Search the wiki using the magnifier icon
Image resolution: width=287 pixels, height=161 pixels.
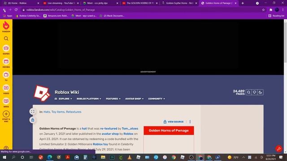[x=248, y=93]
